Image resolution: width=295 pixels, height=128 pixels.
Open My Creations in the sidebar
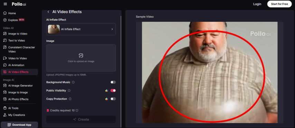[19, 115]
